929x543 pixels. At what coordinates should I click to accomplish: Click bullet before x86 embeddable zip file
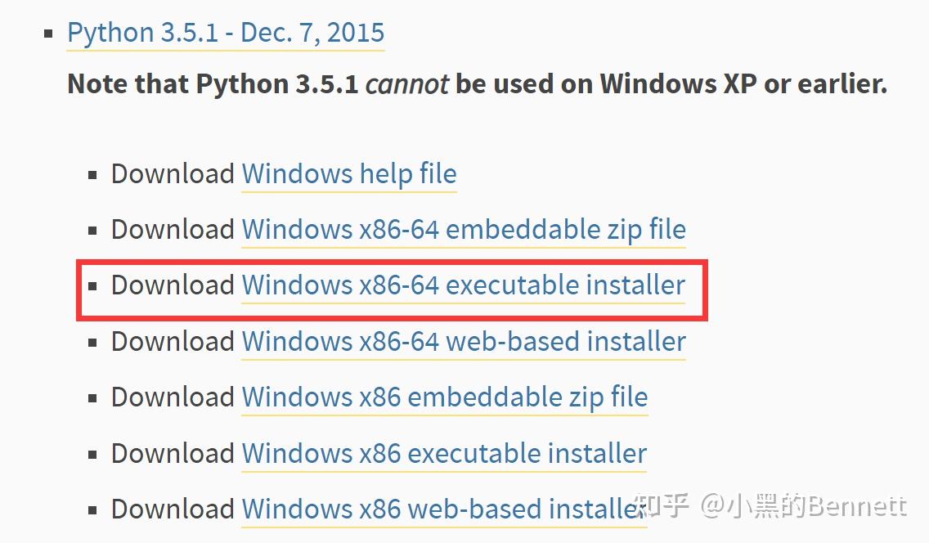coord(92,398)
